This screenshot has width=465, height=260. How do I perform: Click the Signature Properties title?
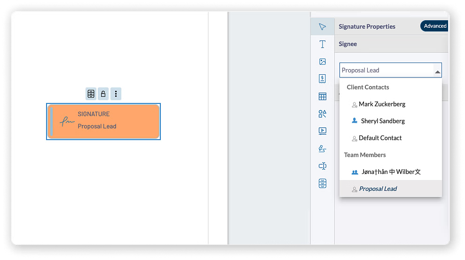point(367,26)
